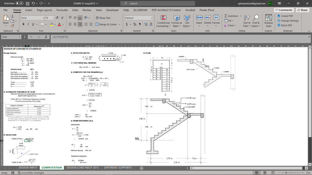Click the Increase Indent icon
This screenshot has width=312, height=175.
[x=91, y=24]
